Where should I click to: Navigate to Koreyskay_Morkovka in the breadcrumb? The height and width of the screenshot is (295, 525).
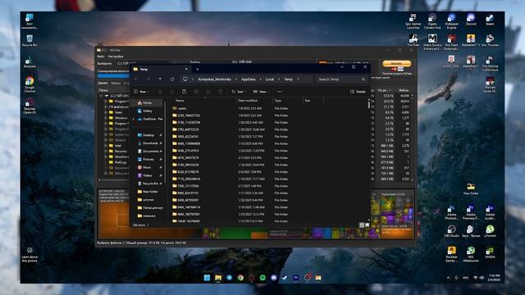coord(215,79)
